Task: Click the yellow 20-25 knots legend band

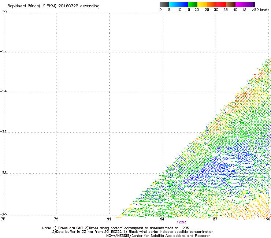Action: (202, 4)
